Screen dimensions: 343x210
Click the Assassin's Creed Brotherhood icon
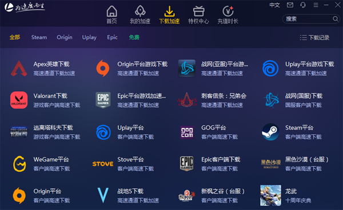[x=187, y=100]
